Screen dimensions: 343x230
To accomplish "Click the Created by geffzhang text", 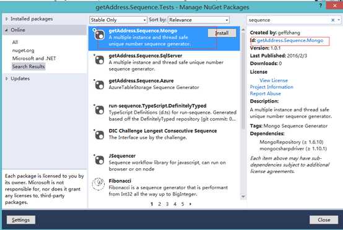I will tap(275, 33).
